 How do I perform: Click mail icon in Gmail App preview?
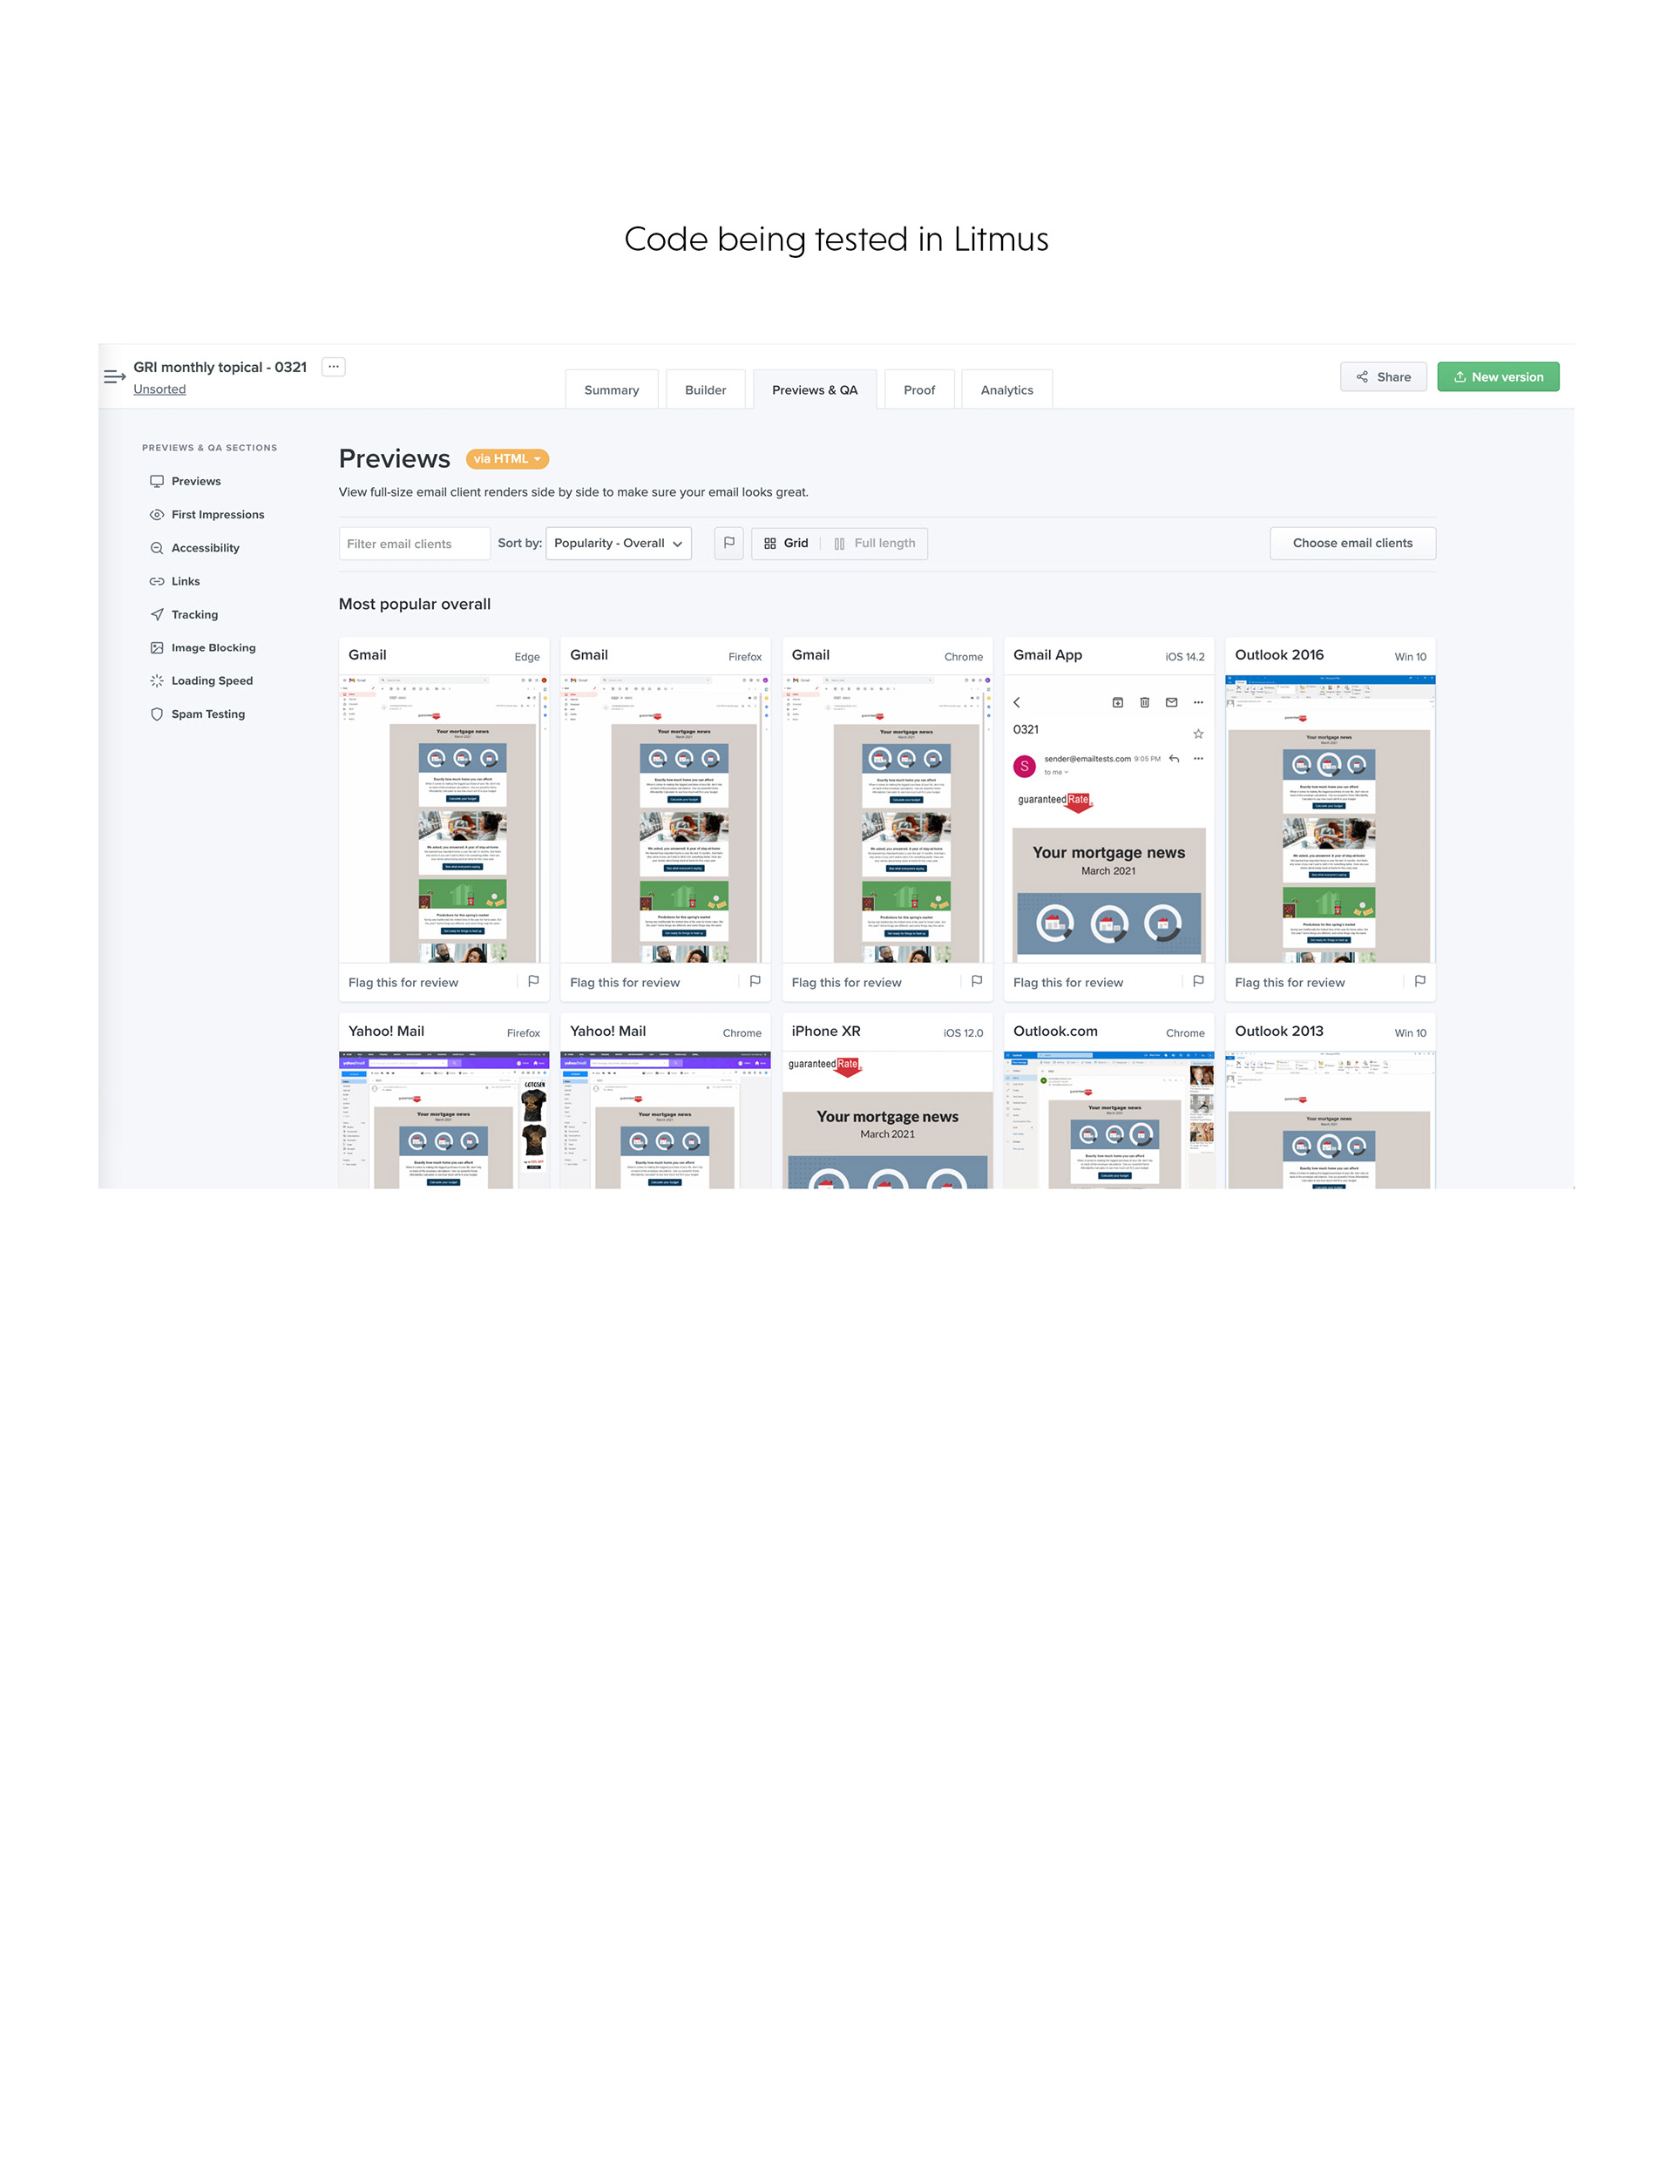pyautogui.click(x=1171, y=703)
